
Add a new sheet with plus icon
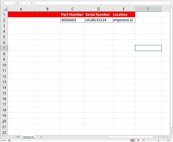[41, 137]
